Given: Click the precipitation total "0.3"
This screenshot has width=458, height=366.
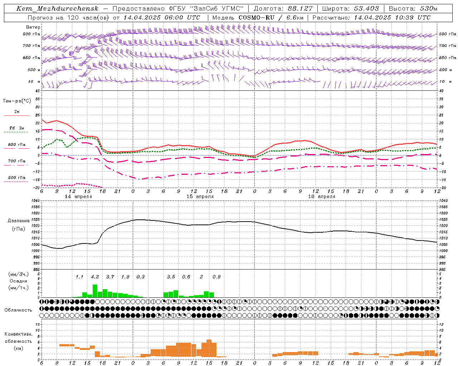Looking at the screenshot, I should point(141,277).
